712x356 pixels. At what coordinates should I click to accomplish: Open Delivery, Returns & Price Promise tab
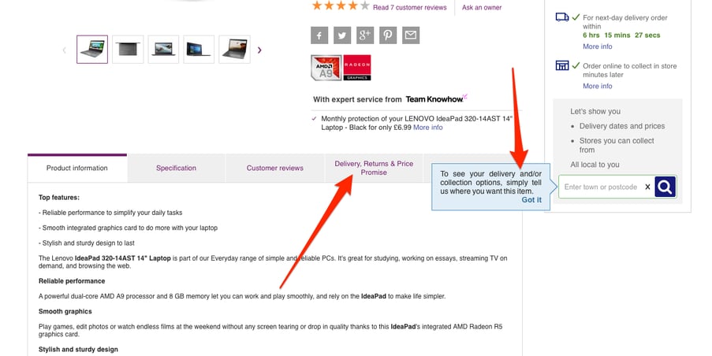click(374, 169)
